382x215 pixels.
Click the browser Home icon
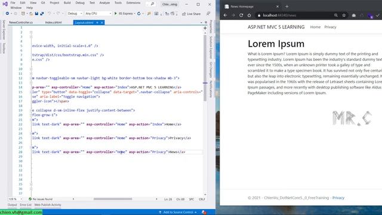[249, 15]
